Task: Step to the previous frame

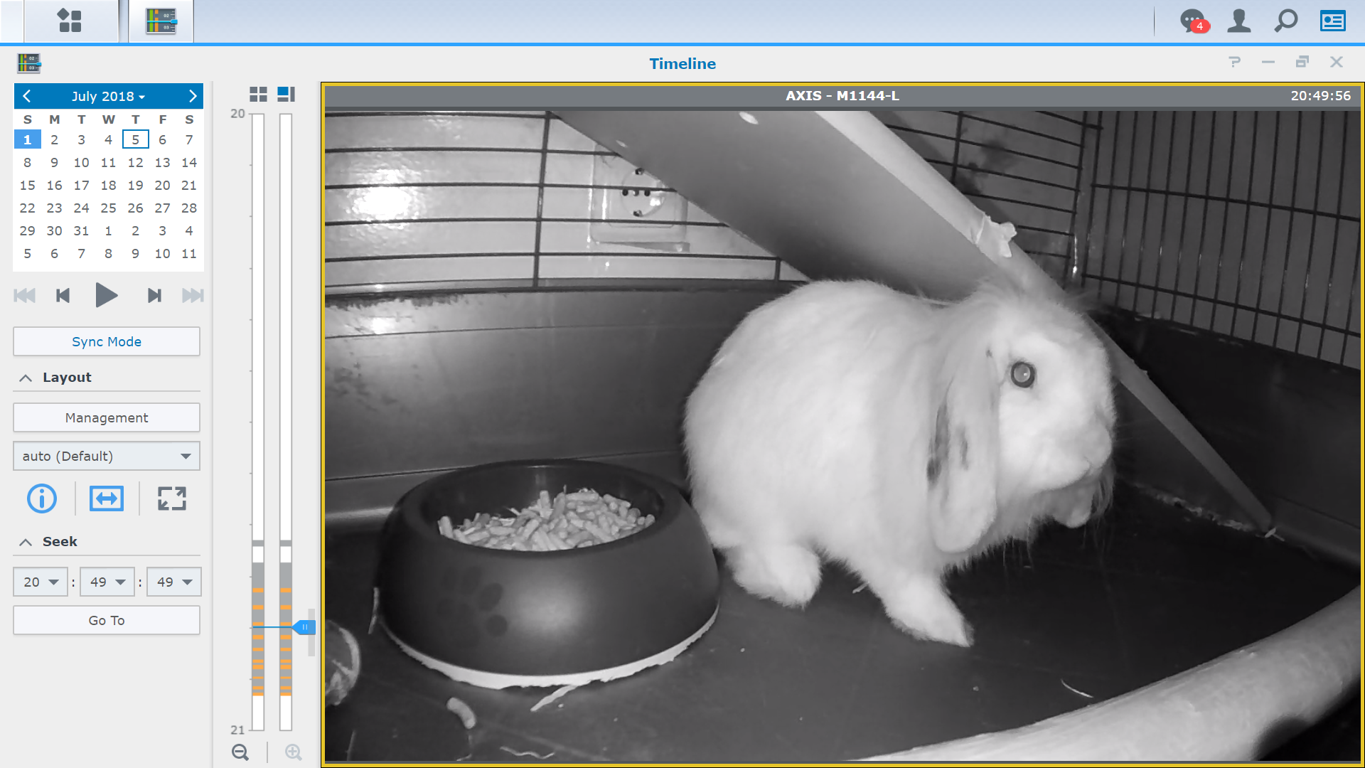Action: click(63, 295)
